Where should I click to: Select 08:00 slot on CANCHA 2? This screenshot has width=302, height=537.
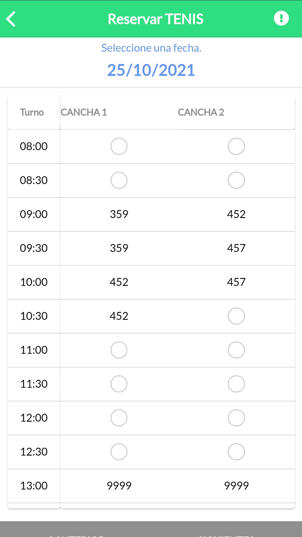coord(236,146)
